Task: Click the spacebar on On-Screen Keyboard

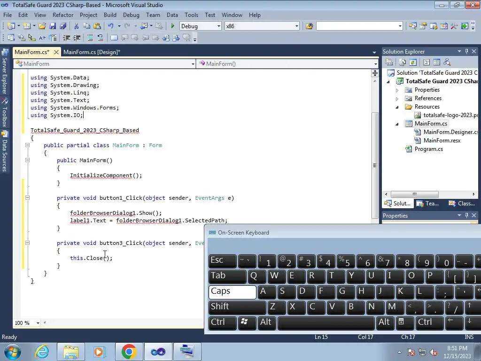Action: pyautogui.click(x=326, y=322)
